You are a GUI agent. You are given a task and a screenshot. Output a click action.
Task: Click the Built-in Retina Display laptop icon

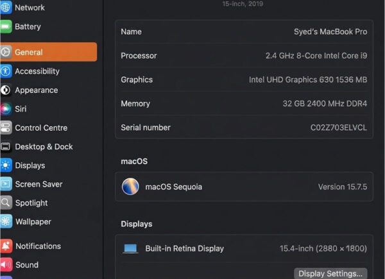coord(130,248)
